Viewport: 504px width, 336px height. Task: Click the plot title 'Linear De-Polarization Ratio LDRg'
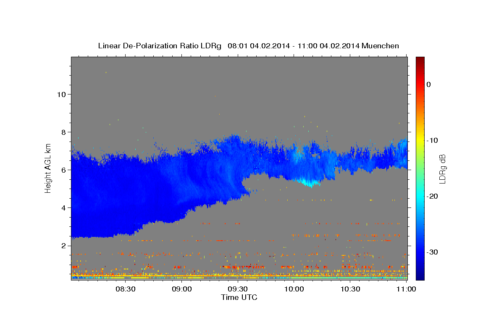pos(160,46)
